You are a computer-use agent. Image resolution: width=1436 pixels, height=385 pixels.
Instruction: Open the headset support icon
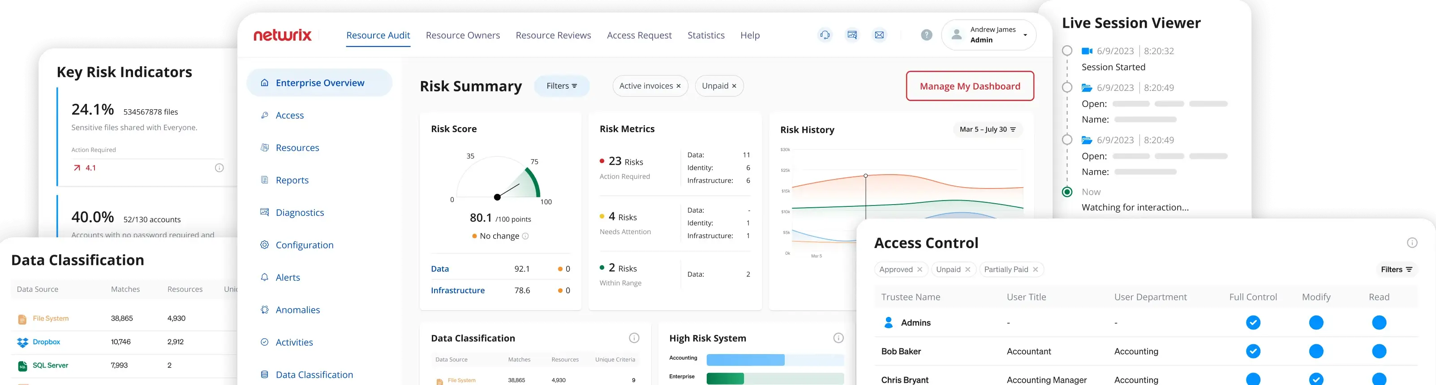[825, 35]
